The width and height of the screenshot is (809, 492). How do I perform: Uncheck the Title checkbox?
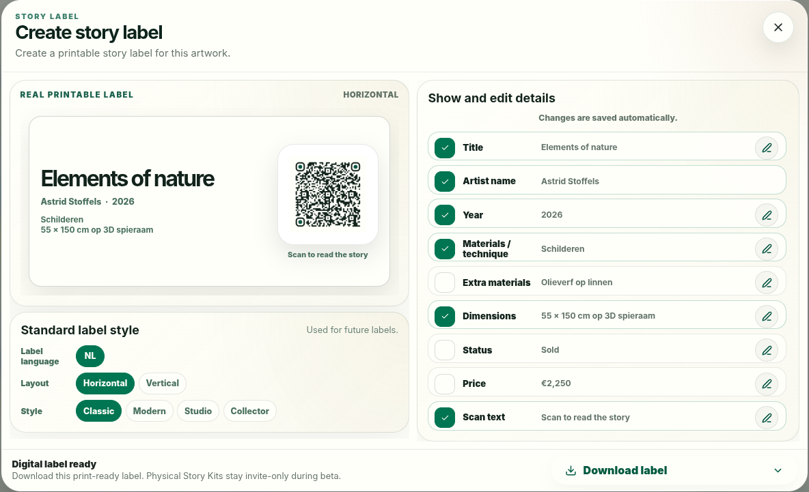(445, 148)
